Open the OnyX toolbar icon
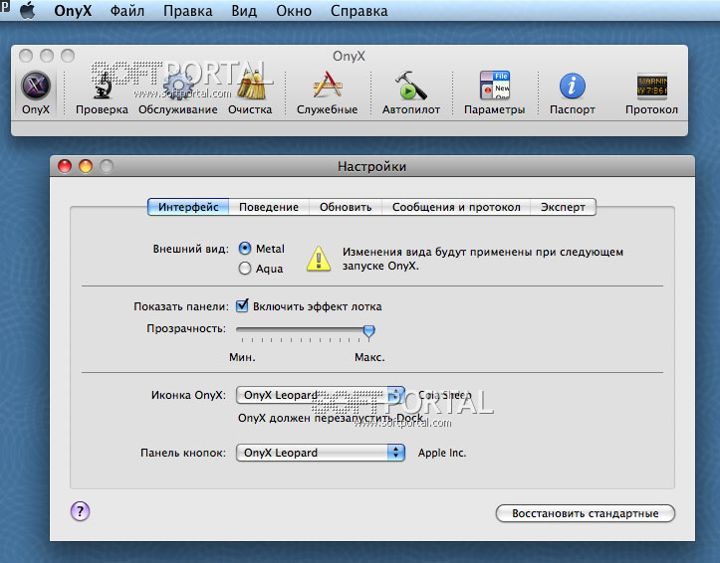The height and width of the screenshot is (563, 720). point(36,94)
